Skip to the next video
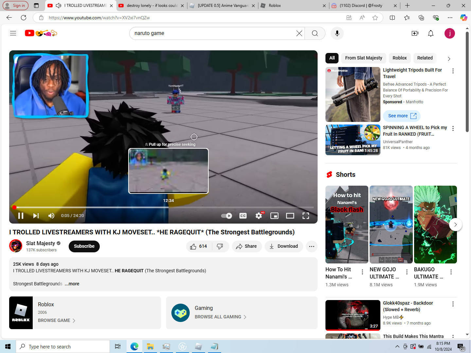The height and width of the screenshot is (353, 471). pyautogui.click(x=36, y=216)
